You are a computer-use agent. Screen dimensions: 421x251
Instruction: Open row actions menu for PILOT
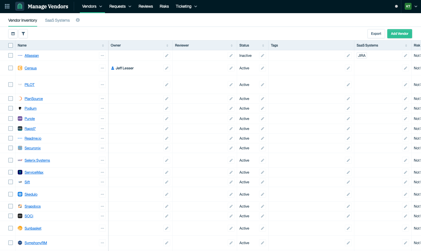(102, 85)
